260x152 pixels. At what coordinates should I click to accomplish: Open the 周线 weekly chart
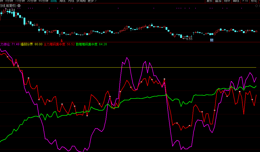pos(62,1)
